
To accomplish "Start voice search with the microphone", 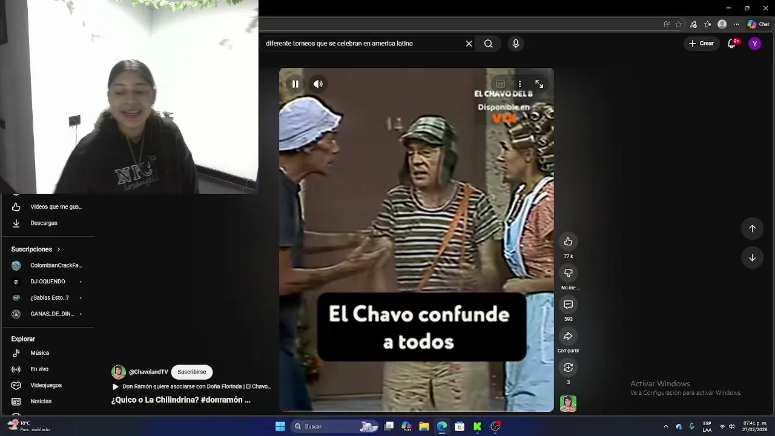I will tap(516, 44).
